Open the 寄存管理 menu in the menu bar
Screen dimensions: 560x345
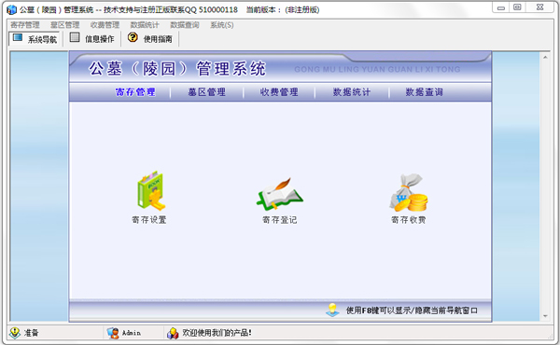click(25, 25)
